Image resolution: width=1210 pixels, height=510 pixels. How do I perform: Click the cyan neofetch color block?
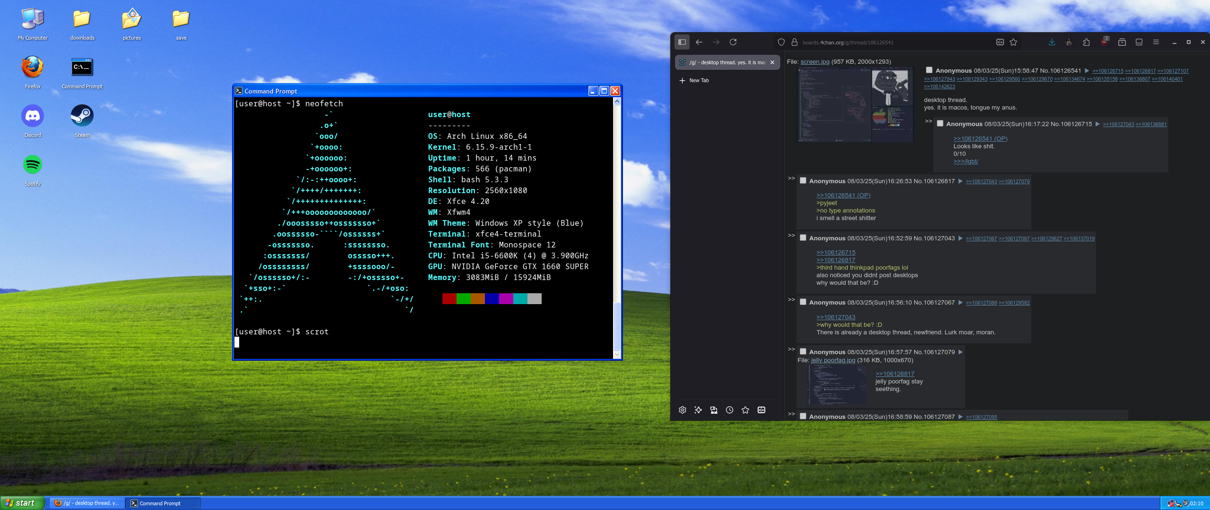tap(520, 298)
